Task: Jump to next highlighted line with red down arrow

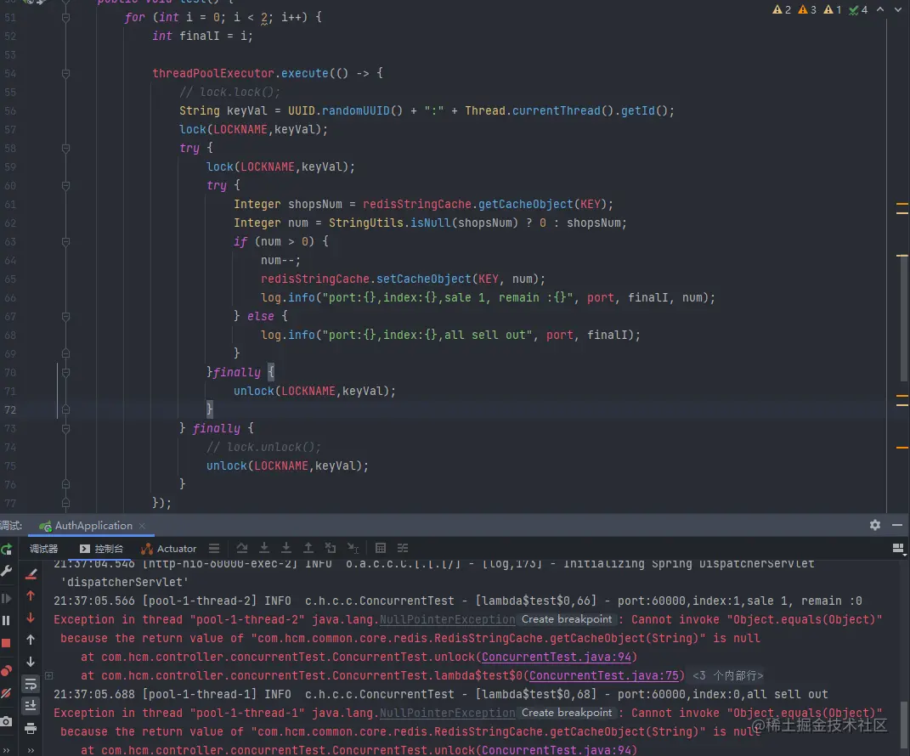Action: pyautogui.click(x=31, y=618)
